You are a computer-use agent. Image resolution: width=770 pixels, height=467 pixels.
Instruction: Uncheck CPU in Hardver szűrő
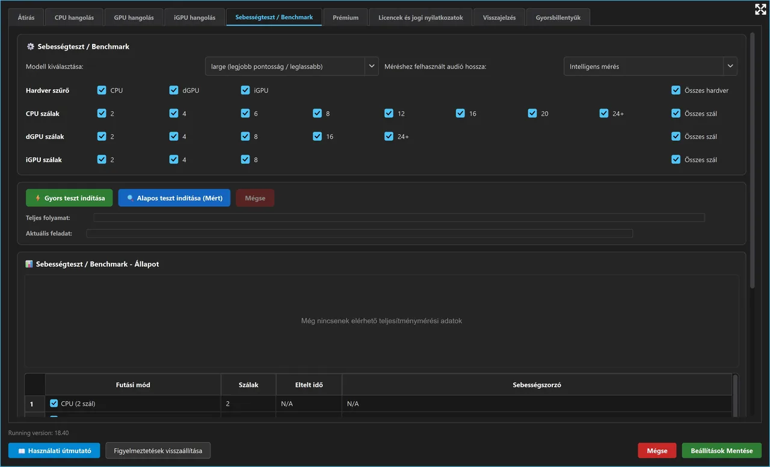click(x=102, y=90)
